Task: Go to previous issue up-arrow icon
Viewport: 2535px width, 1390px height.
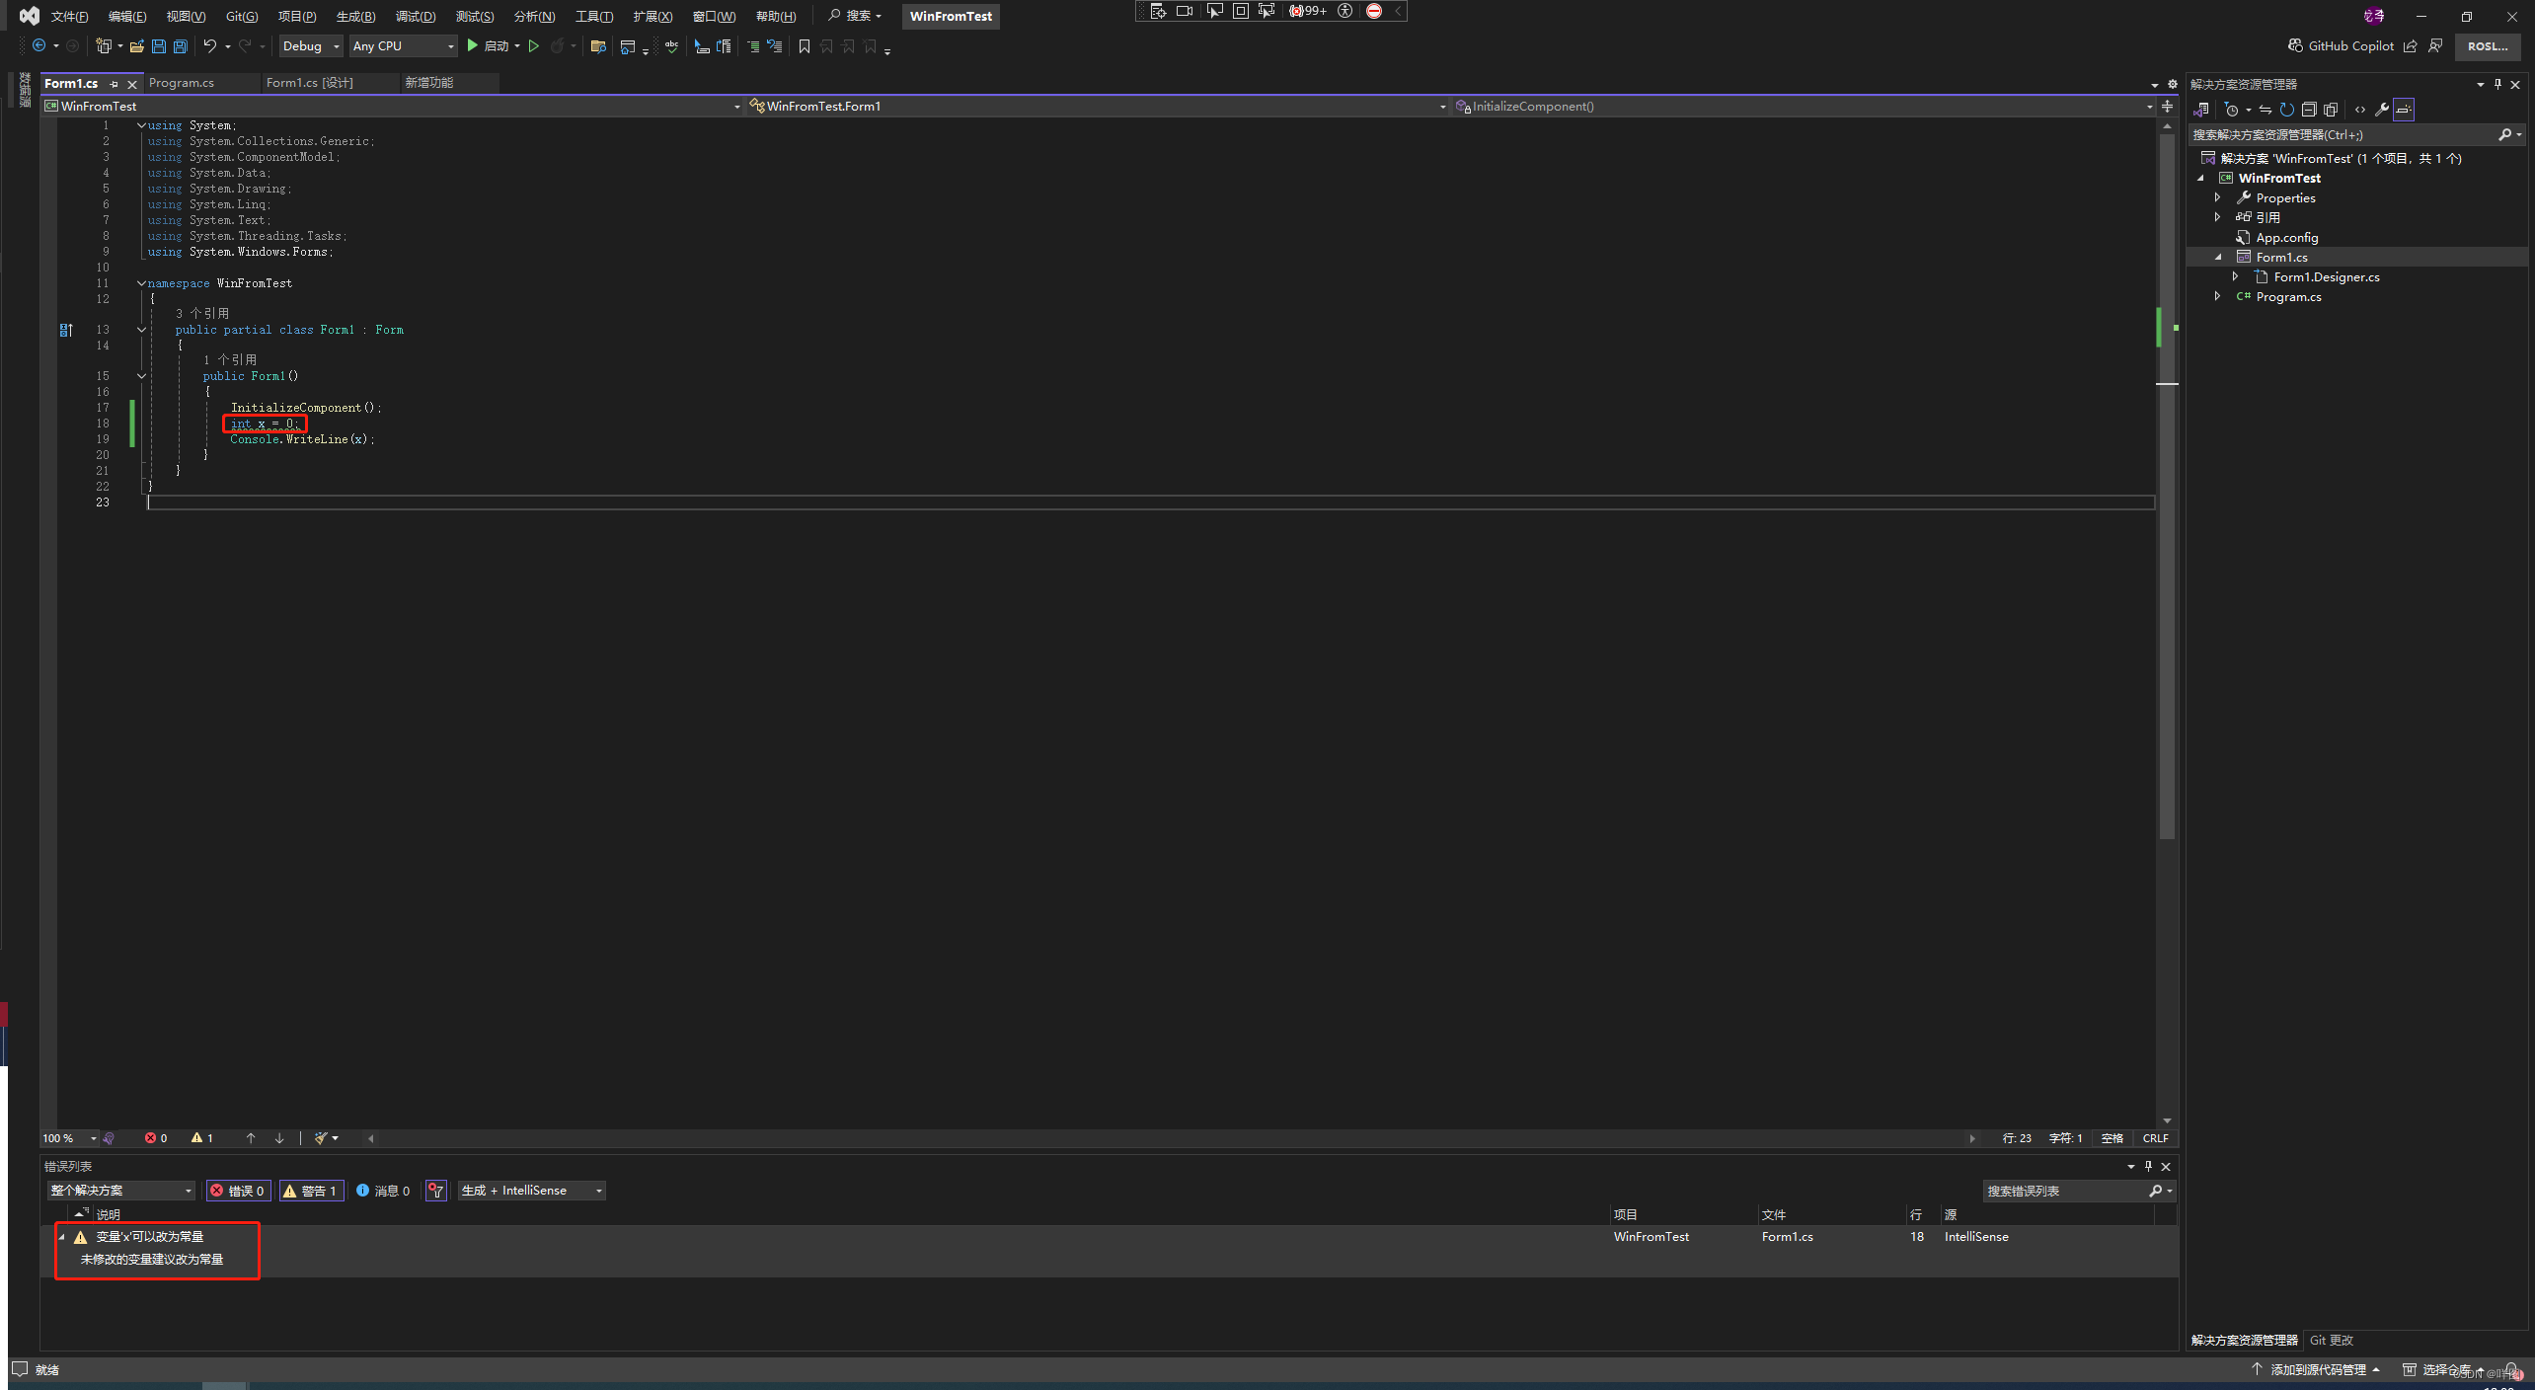Action: point(251,1138)
